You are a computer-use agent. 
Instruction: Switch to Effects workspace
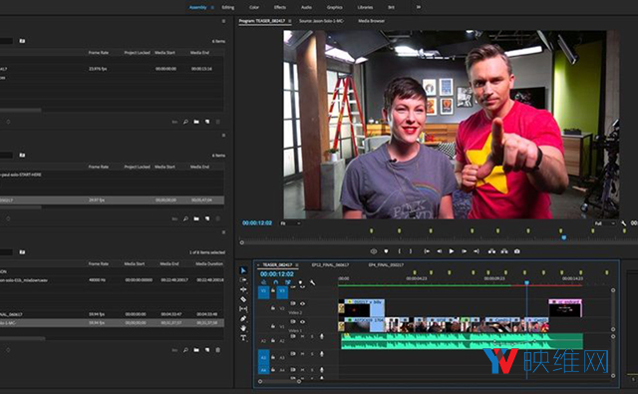[x=280, y=7]
